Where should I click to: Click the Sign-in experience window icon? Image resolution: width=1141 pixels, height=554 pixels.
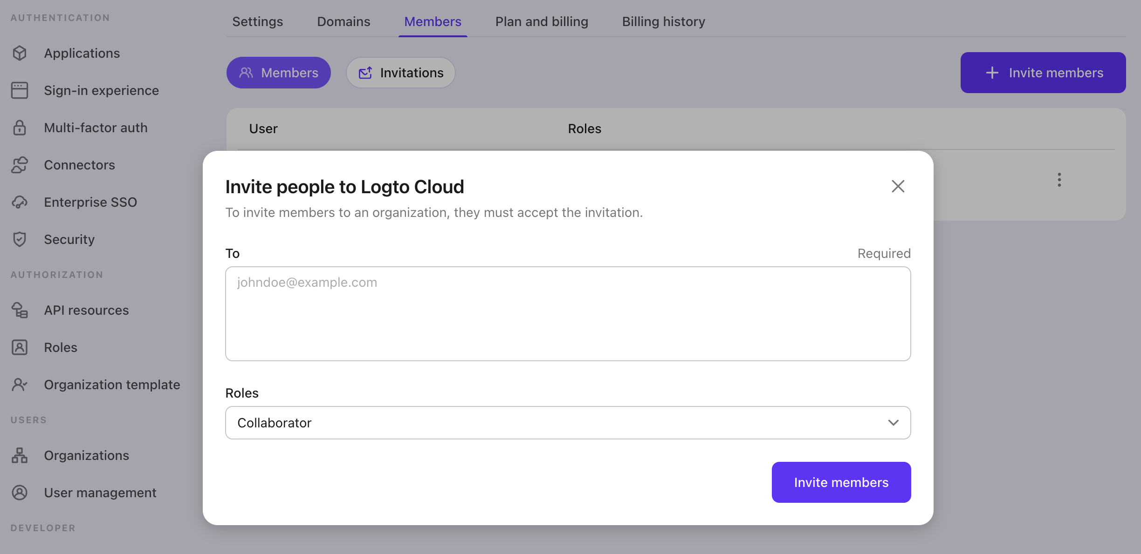click(20, 90)
